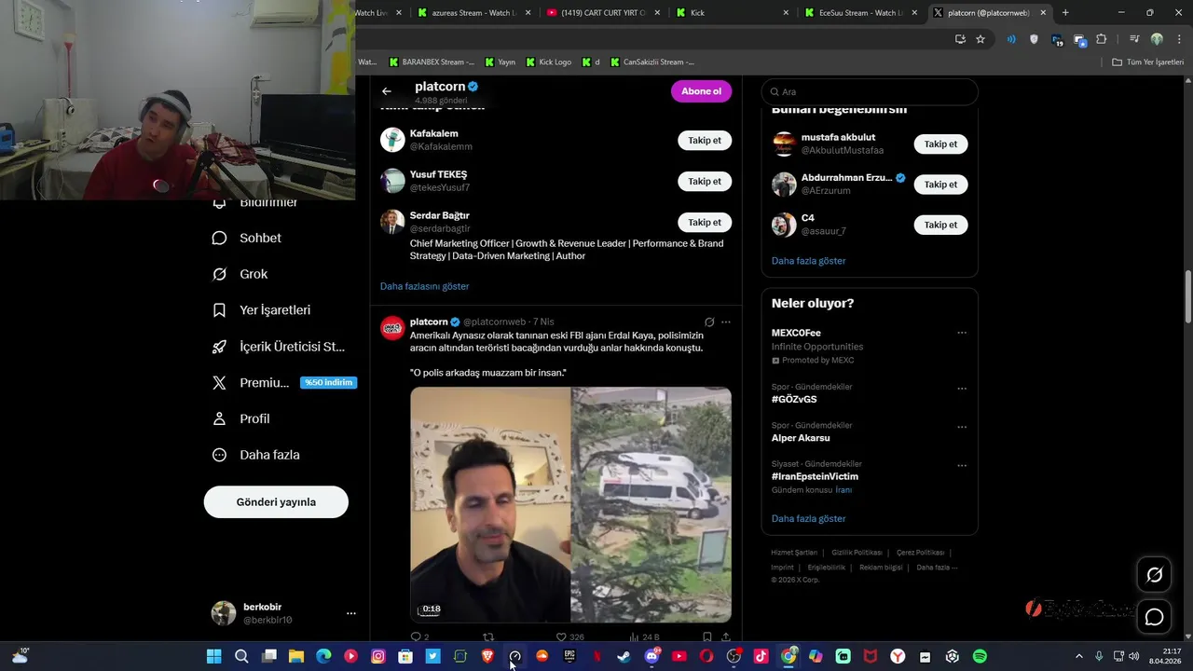Open Chrome three-dot menu
The height and width of the screenshot is (671, 1193).
tap(1179, 39)
